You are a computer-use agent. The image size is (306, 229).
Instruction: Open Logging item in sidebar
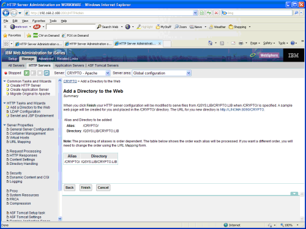(16, 181)
